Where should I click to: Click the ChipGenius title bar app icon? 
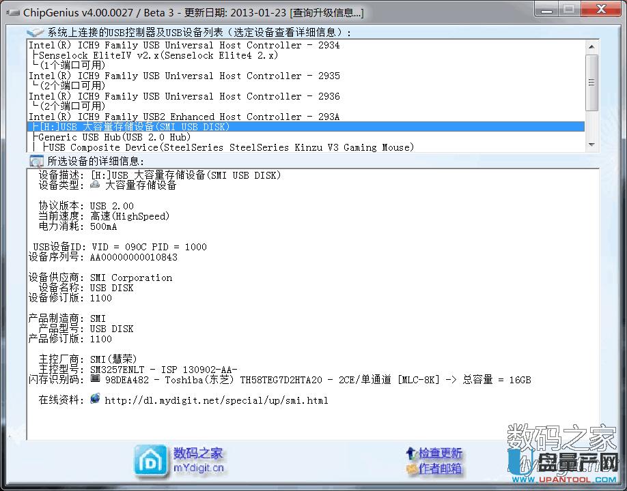pyautogui.click(x=13, y=12)
